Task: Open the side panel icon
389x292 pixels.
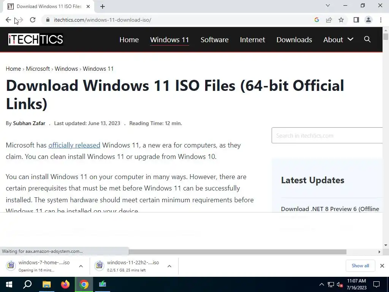Action: tap(356, 20)
